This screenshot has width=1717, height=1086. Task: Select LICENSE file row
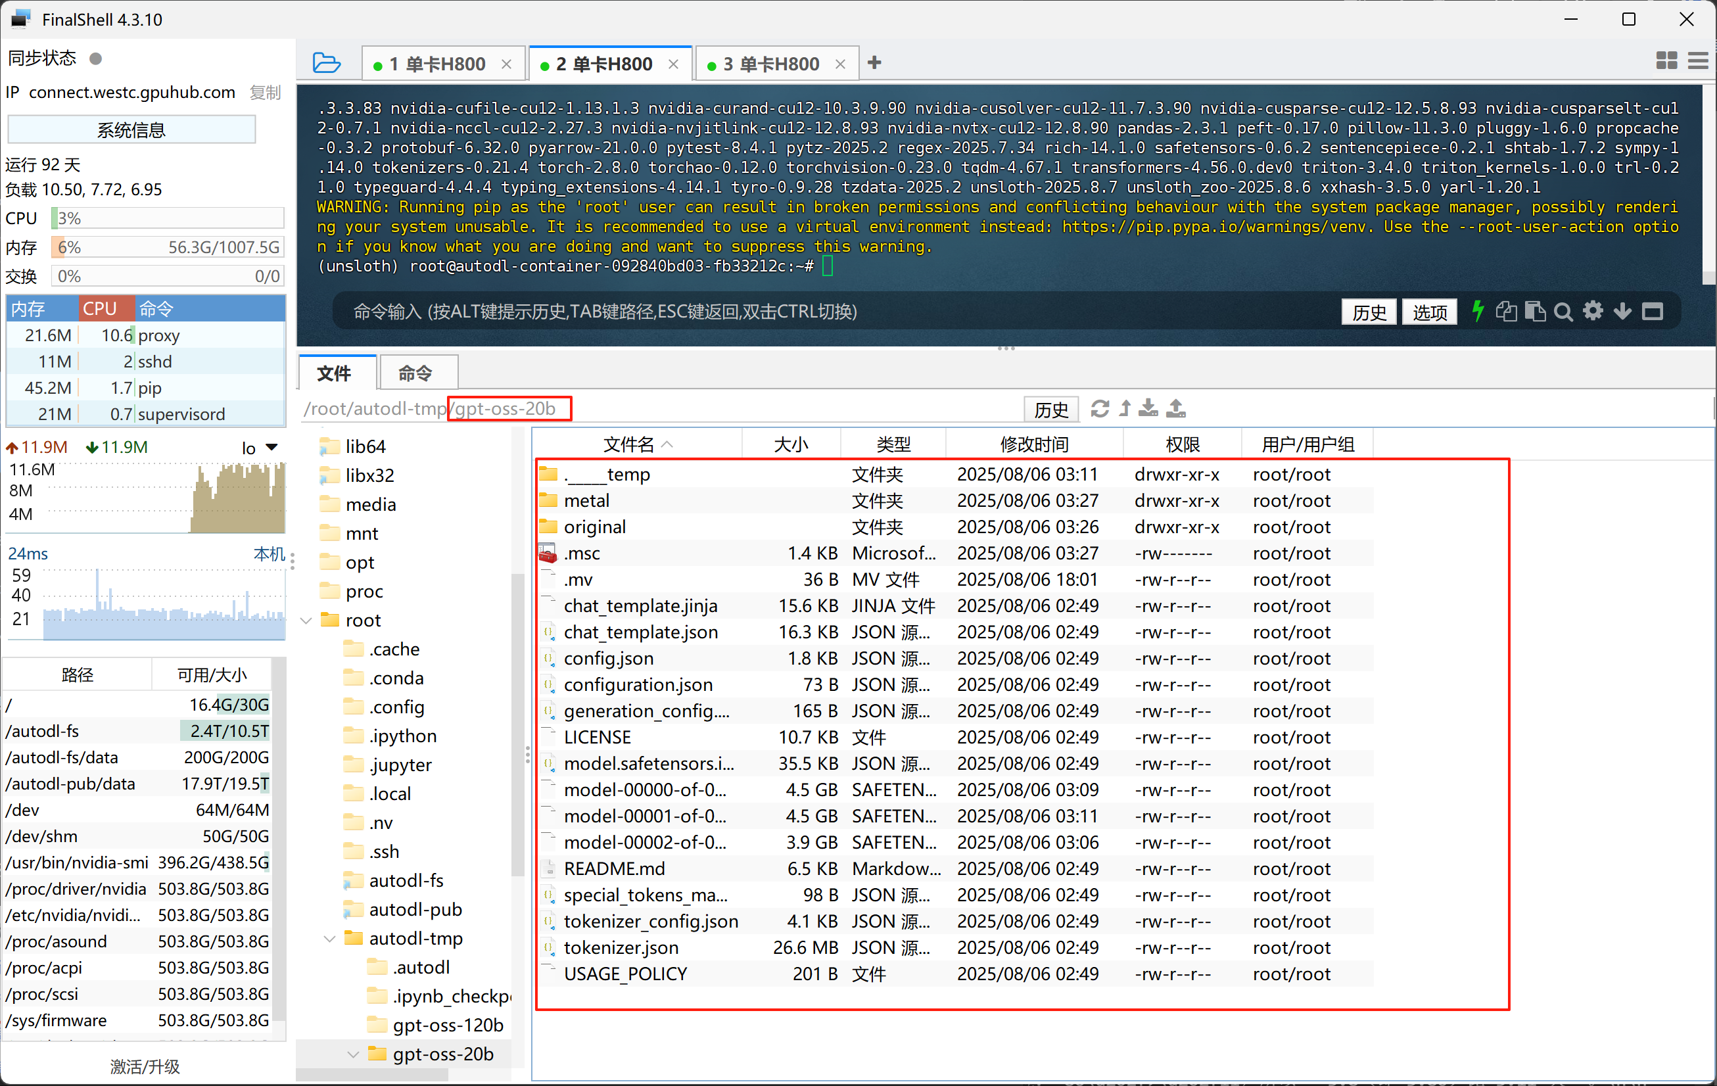pyautogui.click(x=954, y=738)
